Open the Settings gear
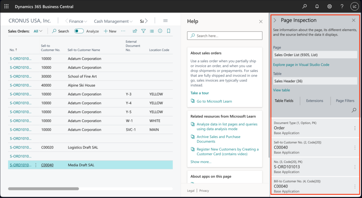This screenshot has height=198, width=362. [329, 6]
